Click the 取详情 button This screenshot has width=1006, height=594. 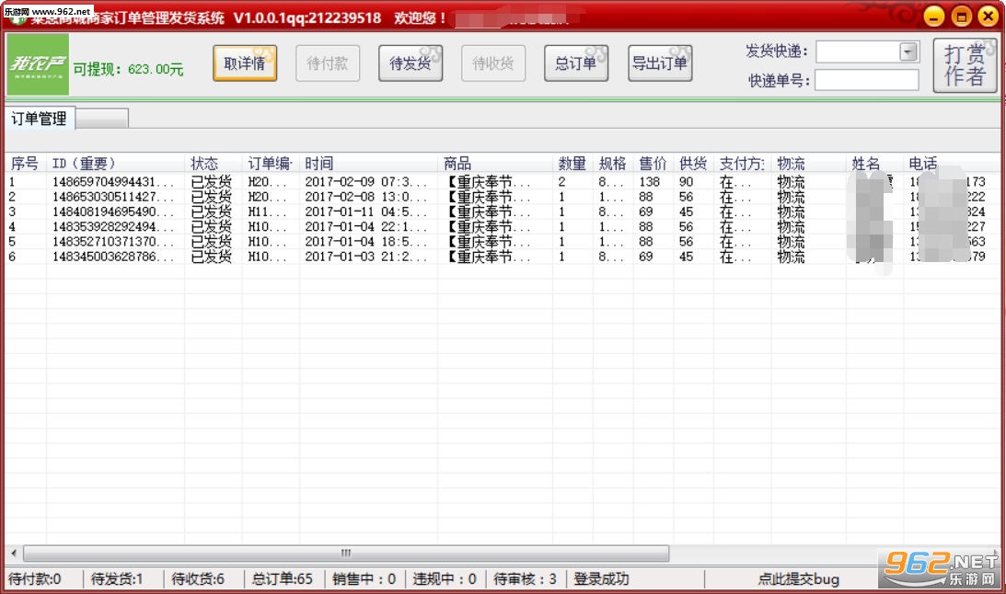[x=245, y=63]
